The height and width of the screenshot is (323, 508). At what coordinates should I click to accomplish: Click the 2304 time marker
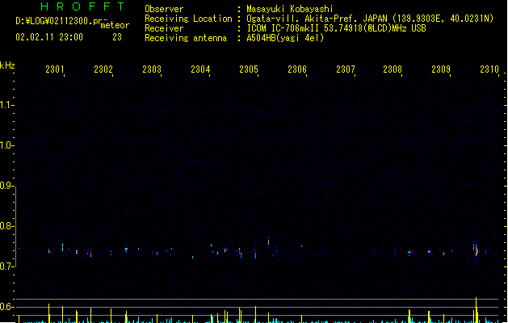[200, 69]
